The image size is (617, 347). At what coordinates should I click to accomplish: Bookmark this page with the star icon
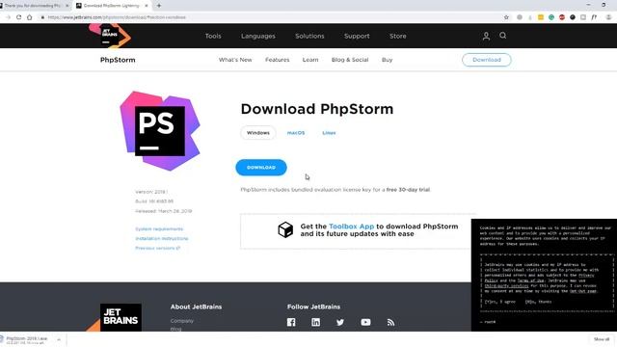click(x=506, y=17)
